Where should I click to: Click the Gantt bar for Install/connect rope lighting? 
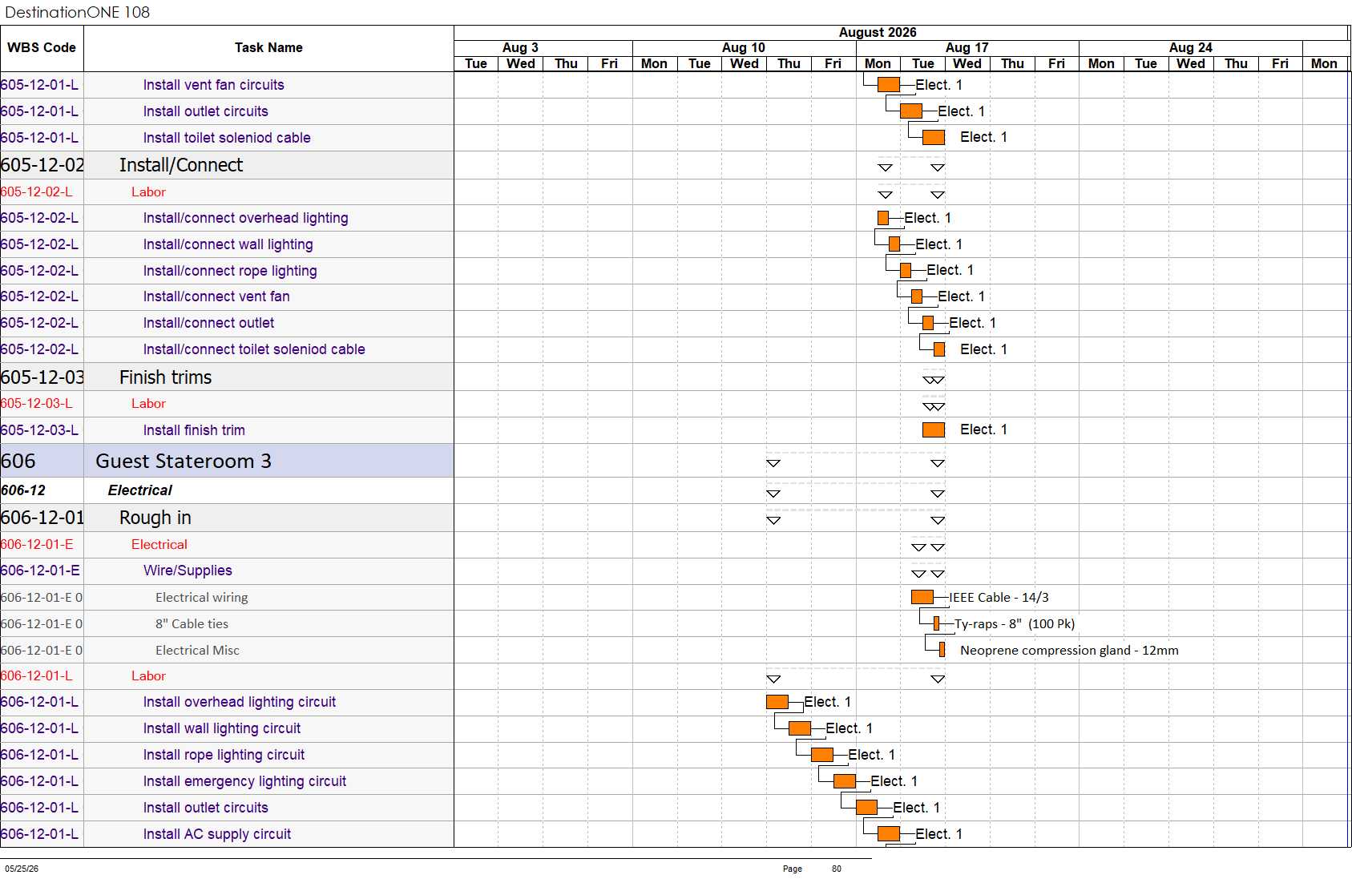[x=906, y=270]
